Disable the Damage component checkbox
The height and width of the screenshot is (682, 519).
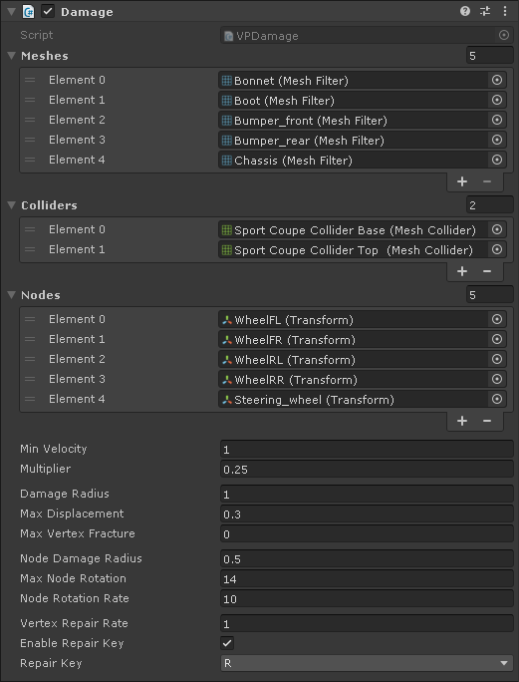coord(48,11)
